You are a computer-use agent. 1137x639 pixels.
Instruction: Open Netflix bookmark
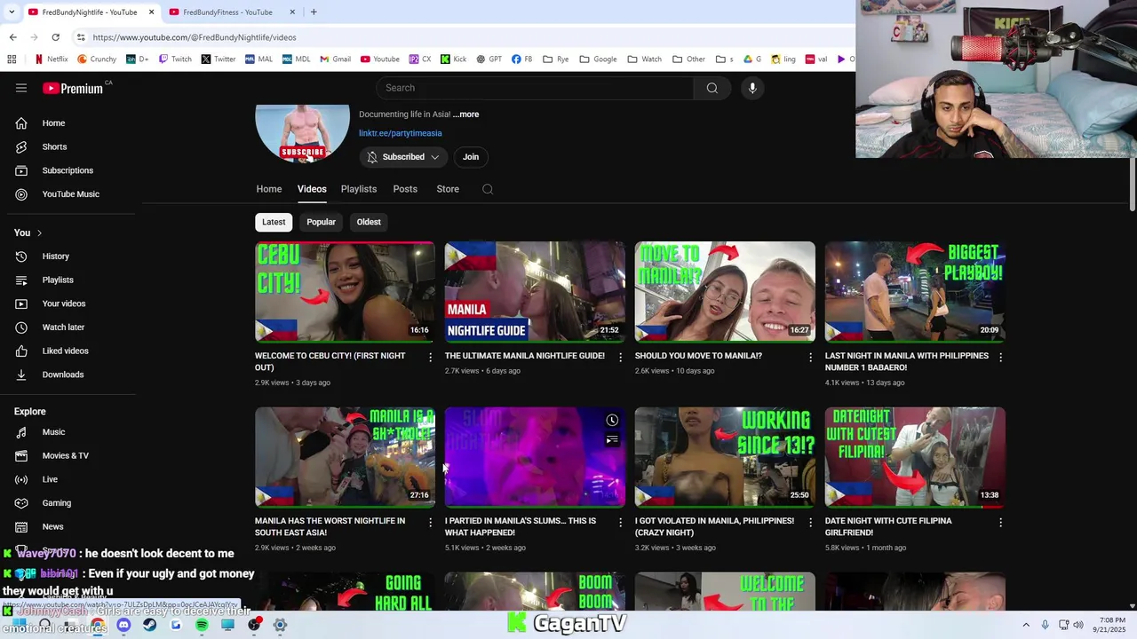[x=51, y=59]
